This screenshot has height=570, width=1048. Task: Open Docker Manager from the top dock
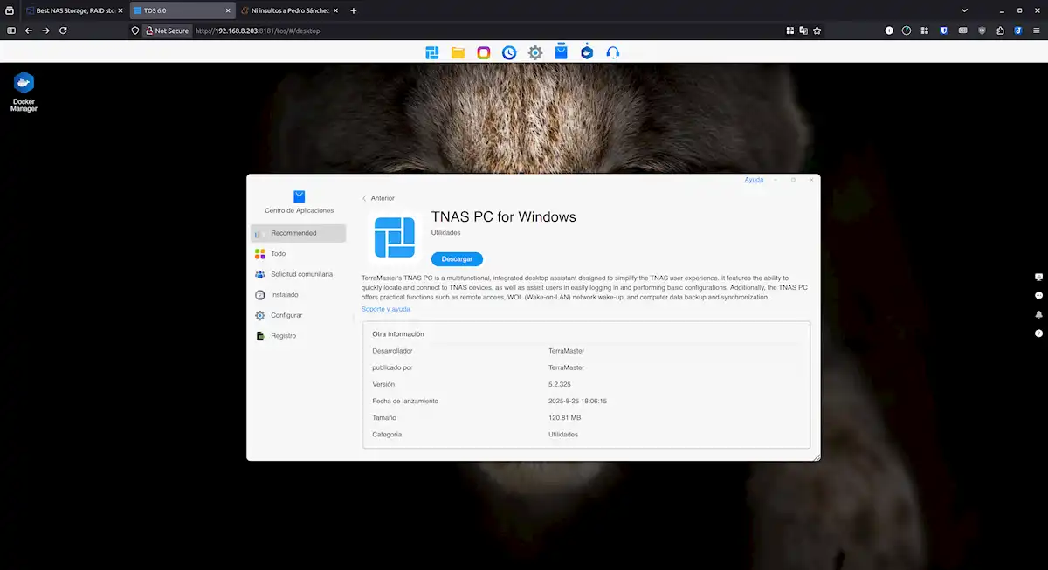click(587, 52)
